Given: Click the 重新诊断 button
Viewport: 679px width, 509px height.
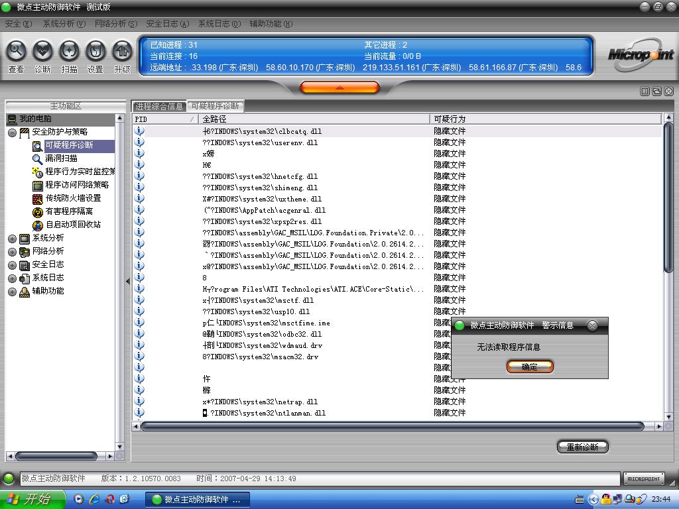Looking at the screenshot, I should coord(582,447).
